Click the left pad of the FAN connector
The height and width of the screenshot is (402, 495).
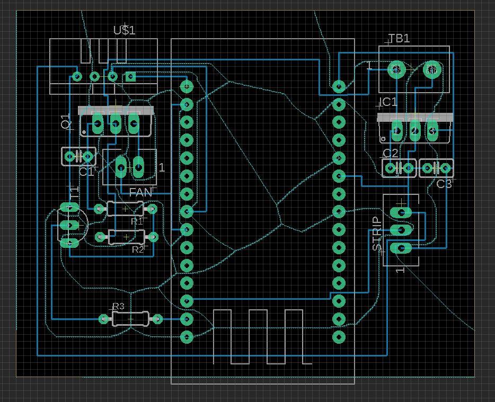click(121, 167)
